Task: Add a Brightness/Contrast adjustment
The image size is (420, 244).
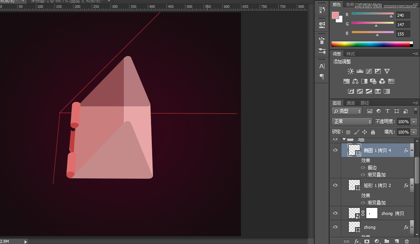Action: (x=351, y=71)
